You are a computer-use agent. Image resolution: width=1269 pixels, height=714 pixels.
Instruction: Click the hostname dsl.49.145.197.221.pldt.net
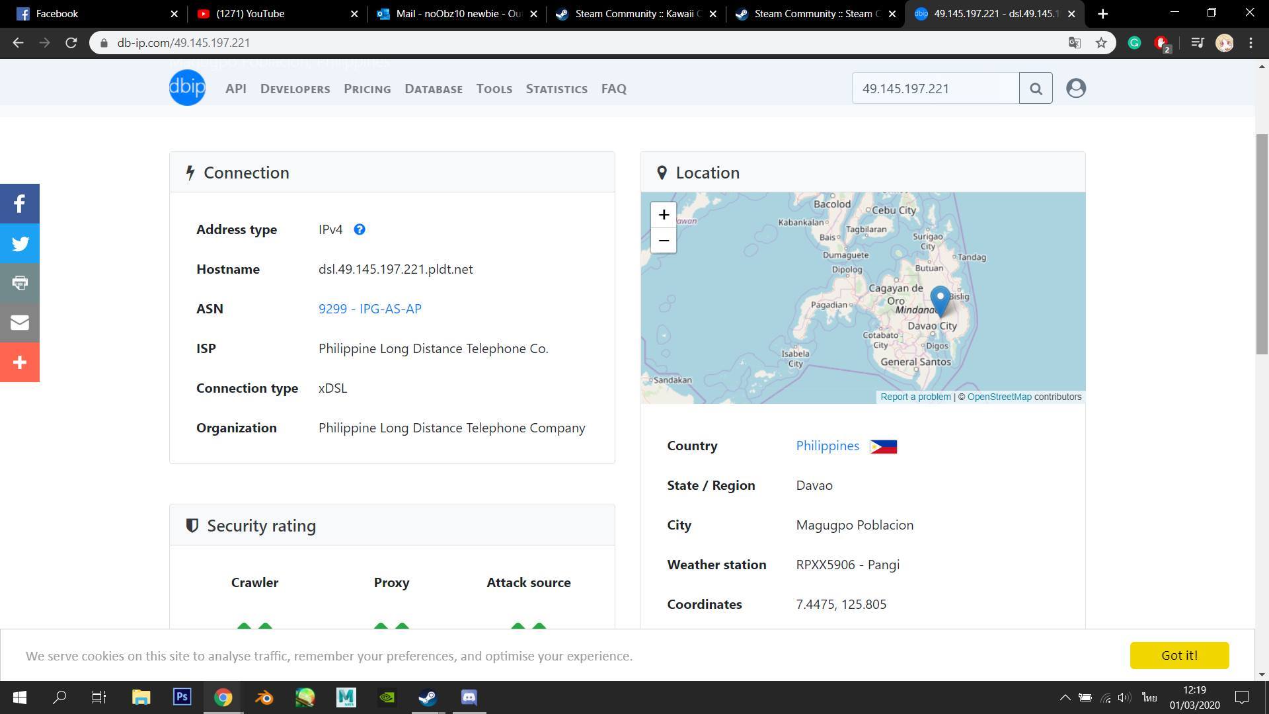395,269
